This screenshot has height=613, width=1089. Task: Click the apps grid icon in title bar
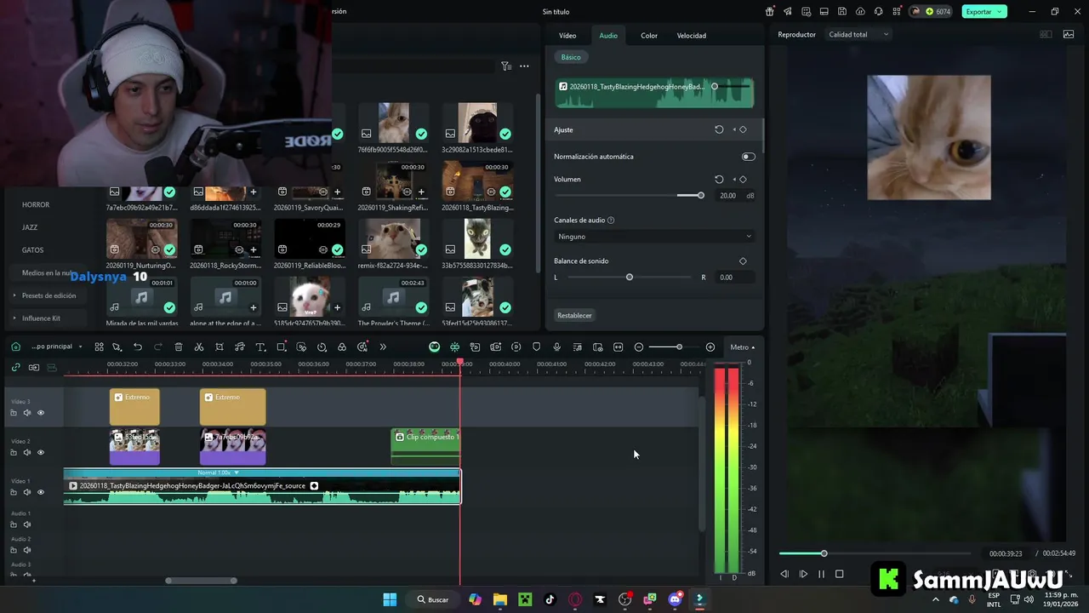[897, 11]
